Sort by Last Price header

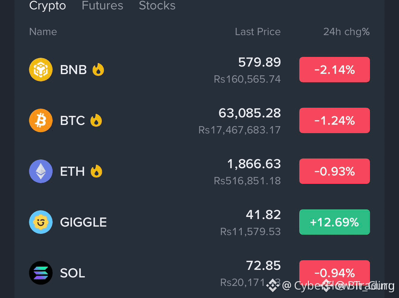(x=257, y=32)
